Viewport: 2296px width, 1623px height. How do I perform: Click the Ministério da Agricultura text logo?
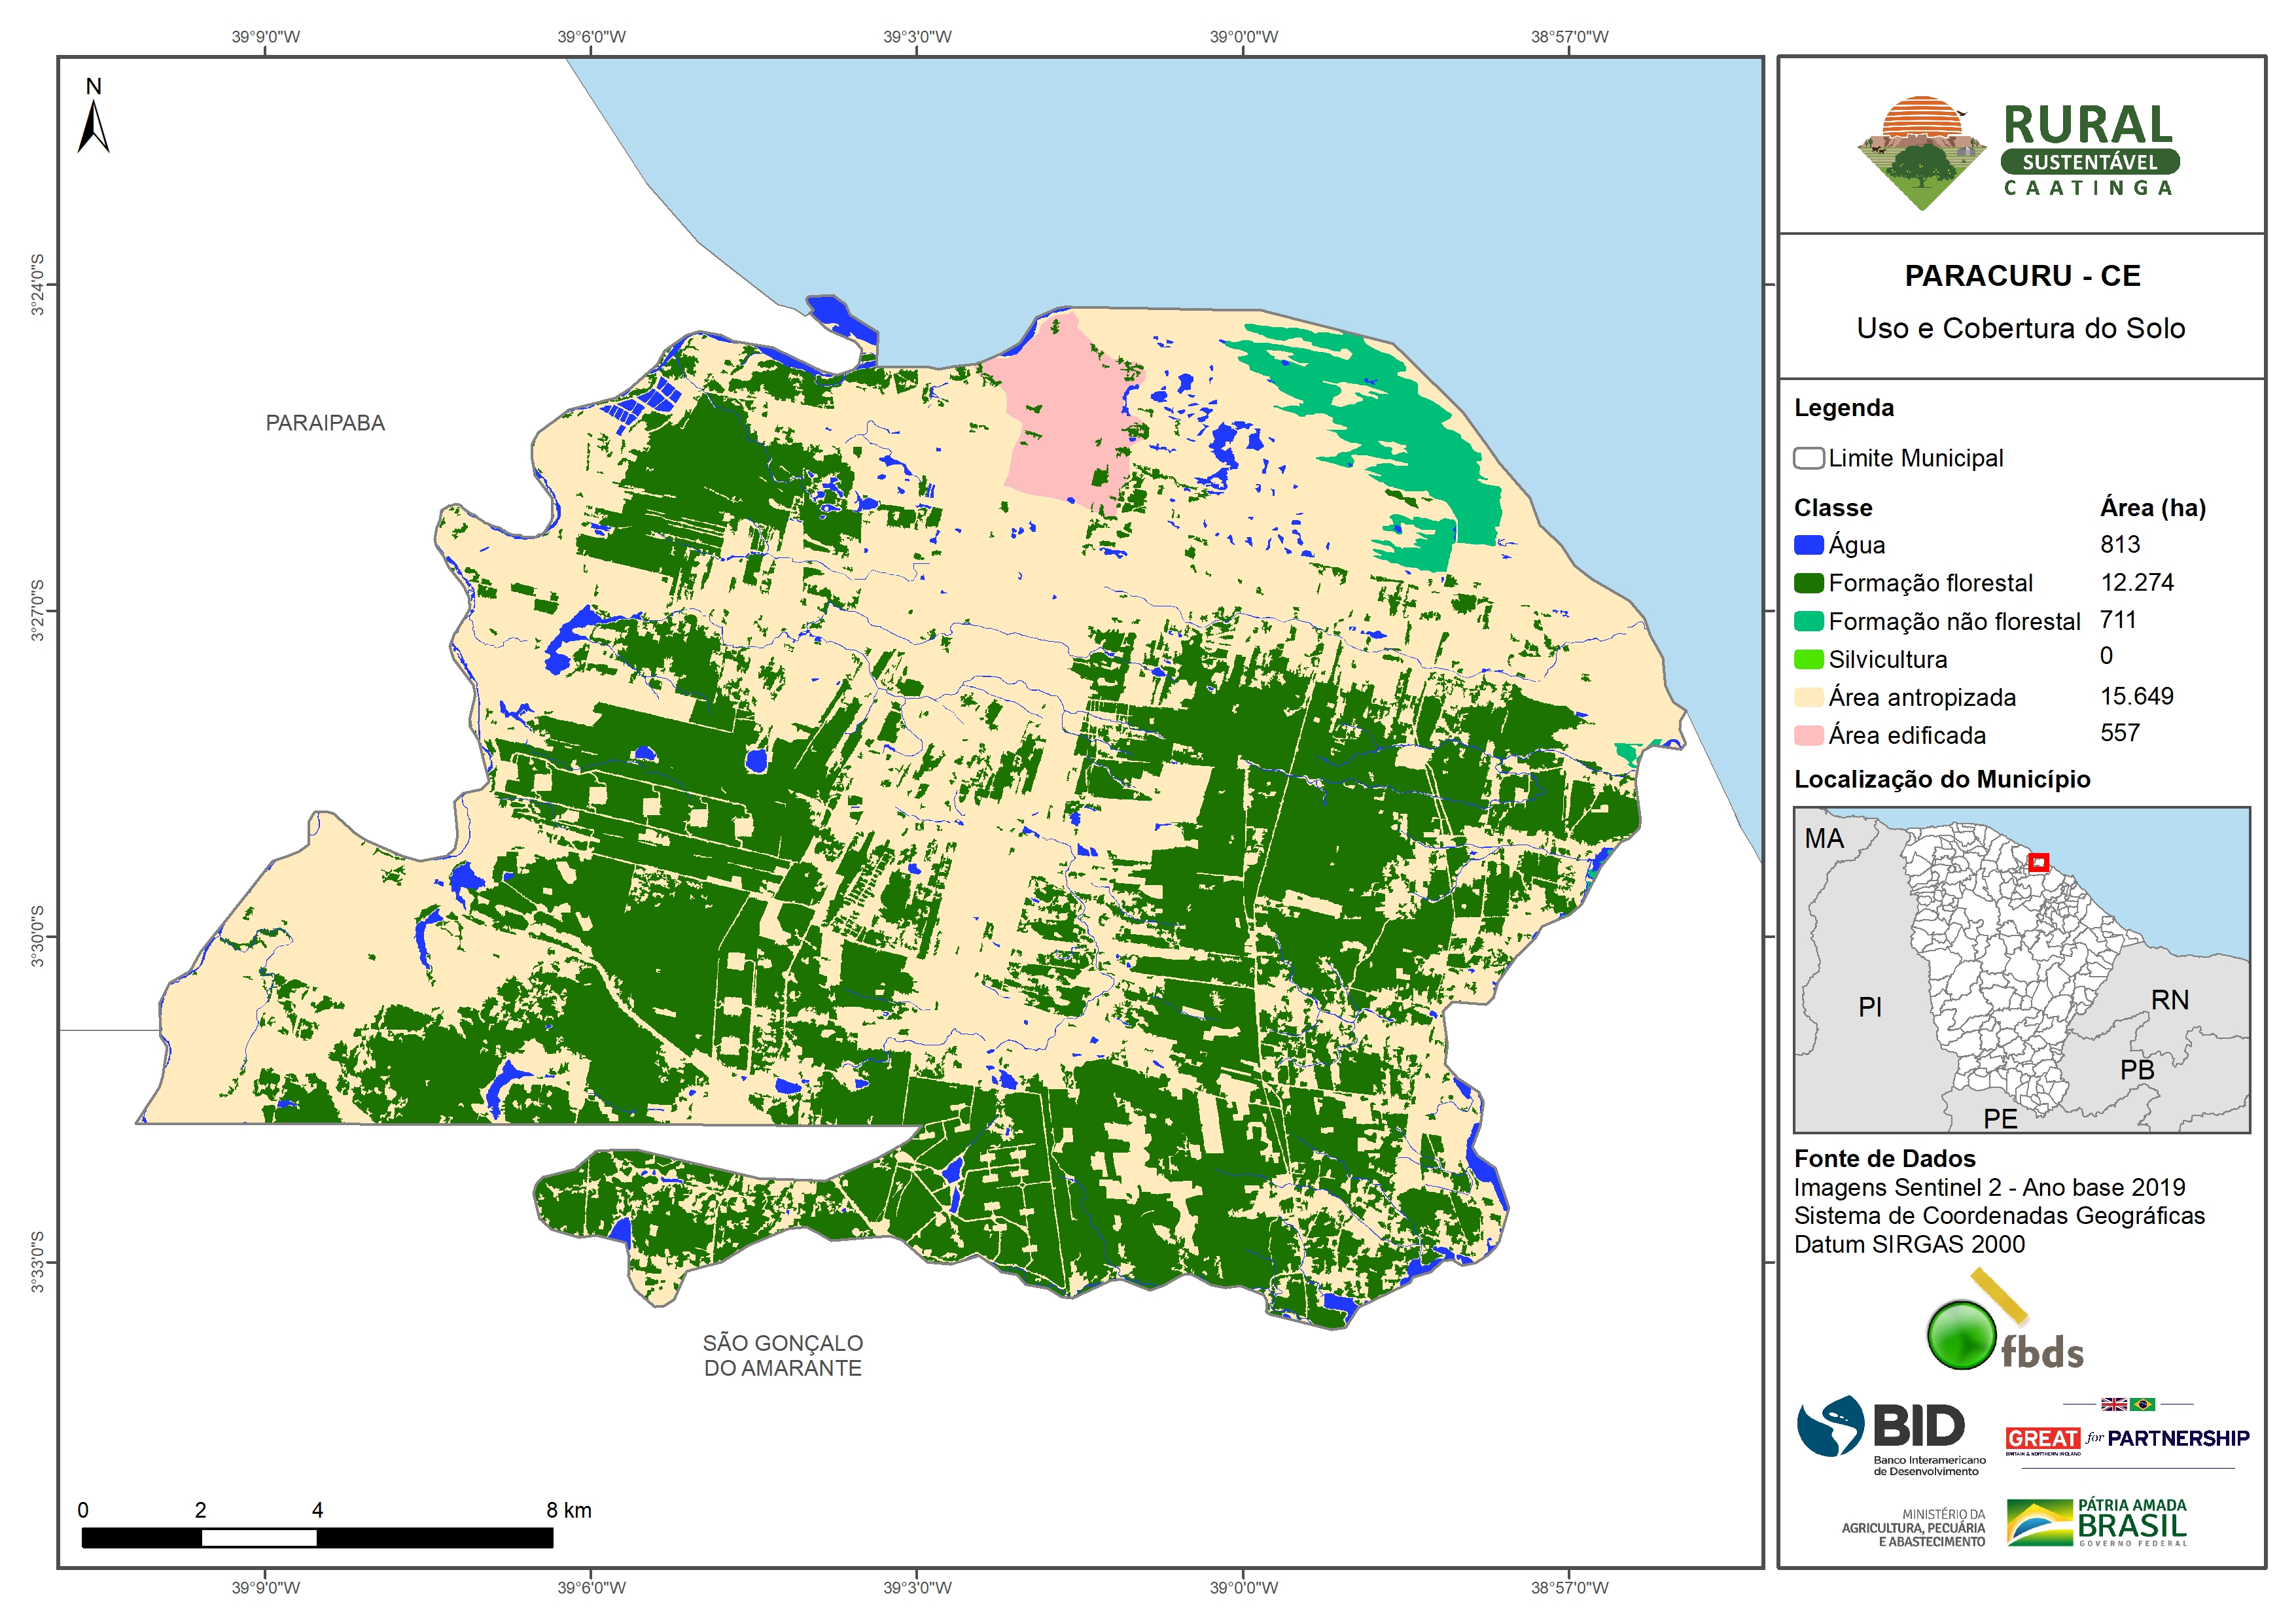pos(1913,1528)
